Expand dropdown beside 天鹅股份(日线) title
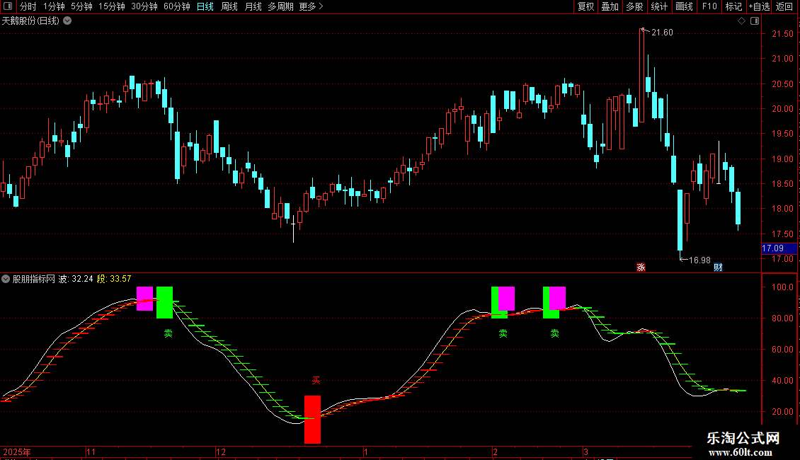 67,21
